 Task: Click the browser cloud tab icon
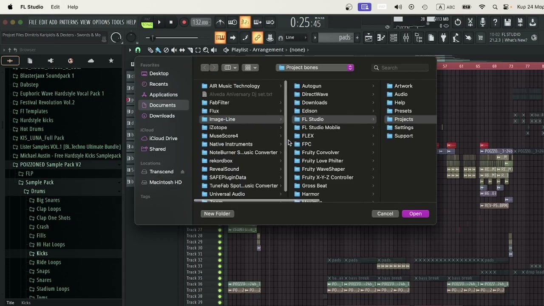[91, 61]
